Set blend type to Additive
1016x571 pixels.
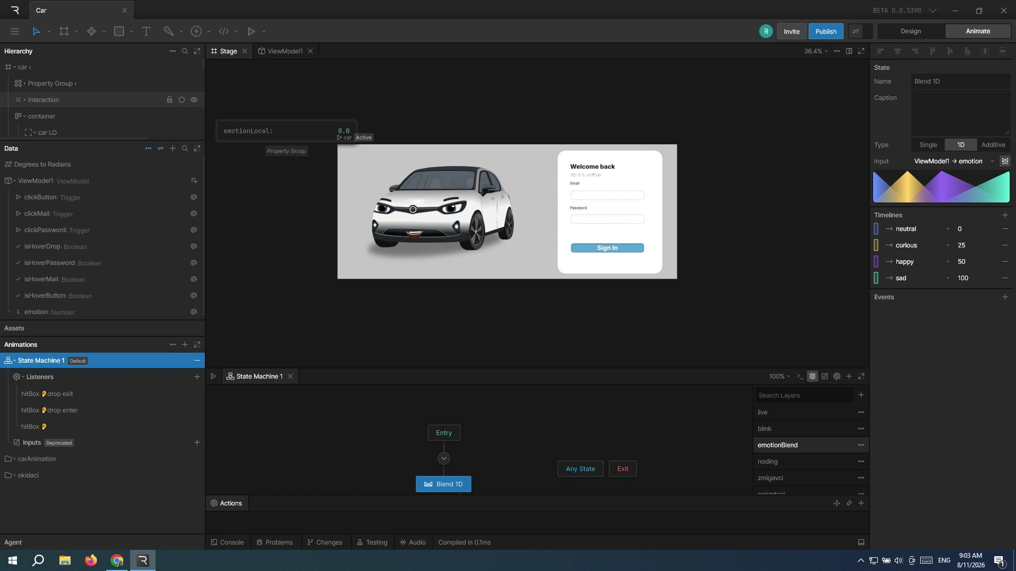(993, 145)
